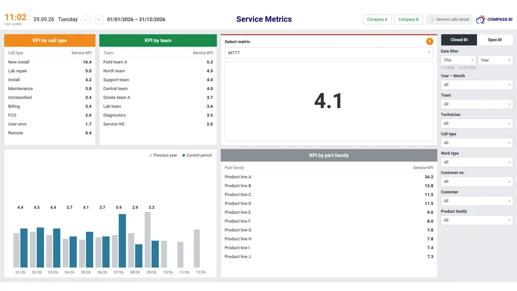Select the Lab repair call type row
Screen dimensions: 517x291
point(50,71)
